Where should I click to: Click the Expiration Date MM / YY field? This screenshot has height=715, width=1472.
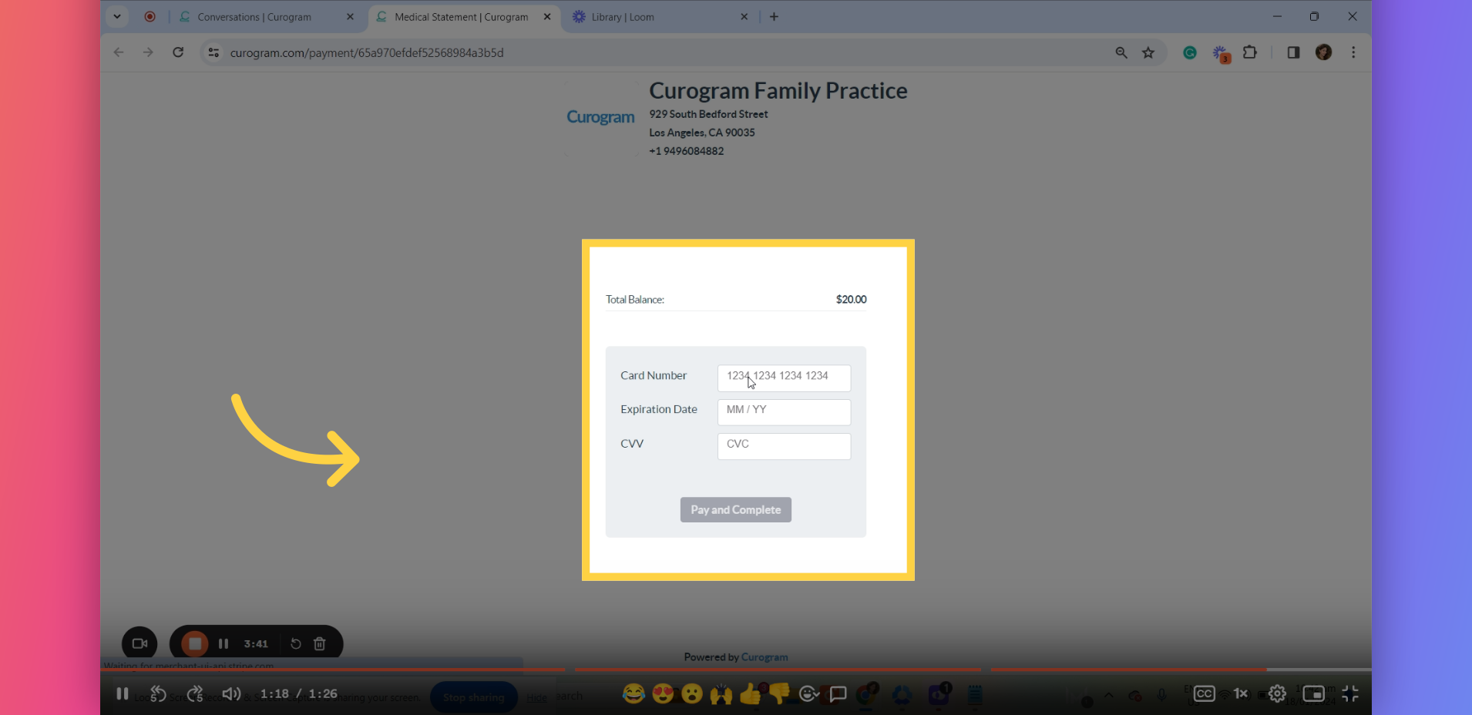pos(784,411)
